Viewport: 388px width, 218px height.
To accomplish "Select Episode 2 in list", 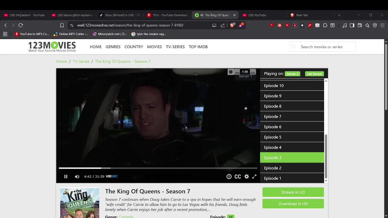I will [x=292, y=168].
